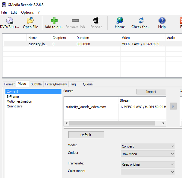Switch to the Filters/Preview tab
The image size is (182, 178).
coord(56,84)
